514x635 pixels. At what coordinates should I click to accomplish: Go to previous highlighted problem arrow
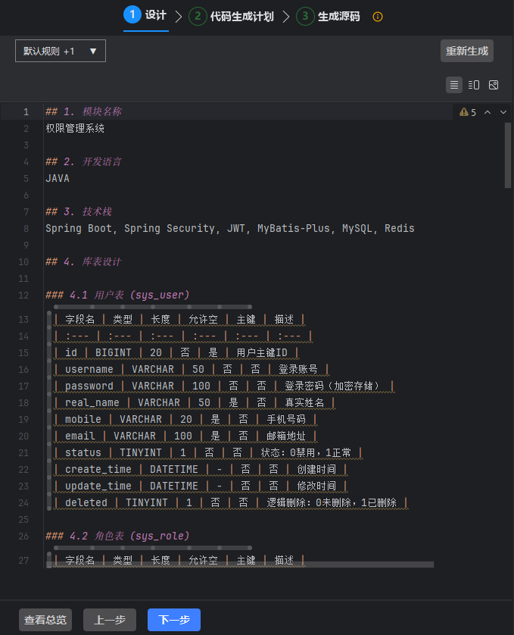coord(488,112)
